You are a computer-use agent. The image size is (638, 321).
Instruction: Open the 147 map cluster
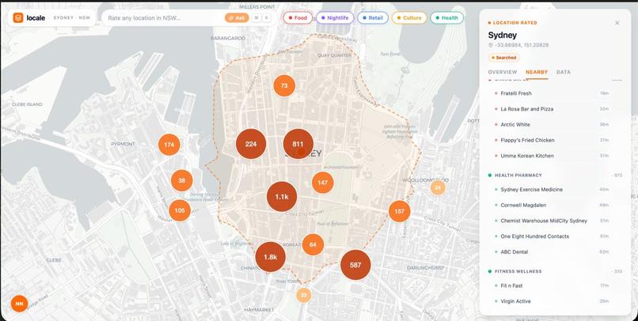coord(323,183)
